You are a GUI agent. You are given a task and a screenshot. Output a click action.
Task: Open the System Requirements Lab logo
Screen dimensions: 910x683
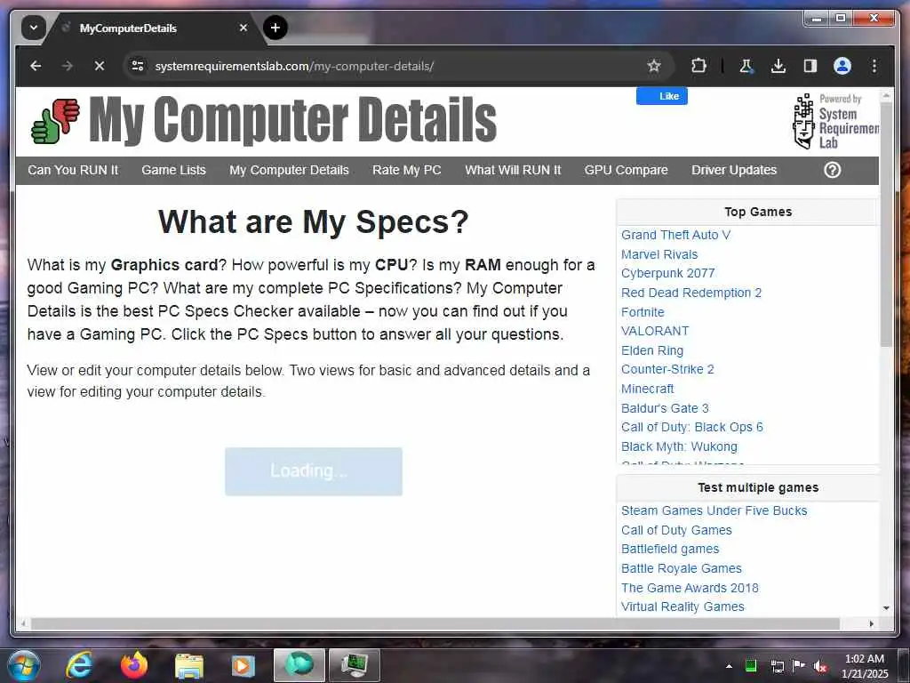tap(835, 121)
